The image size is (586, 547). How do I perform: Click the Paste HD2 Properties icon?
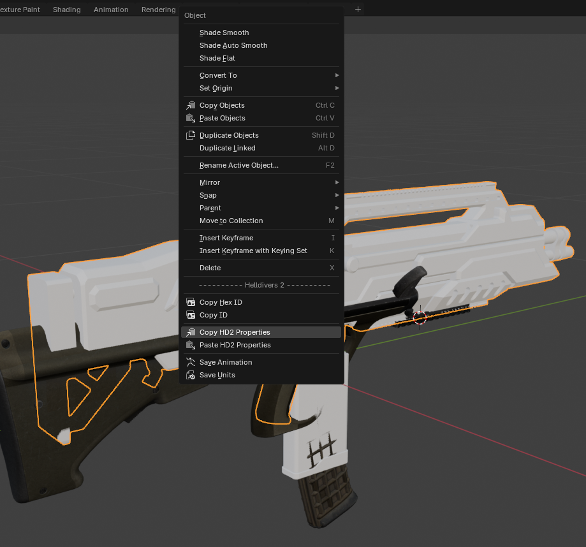point(190,345)
